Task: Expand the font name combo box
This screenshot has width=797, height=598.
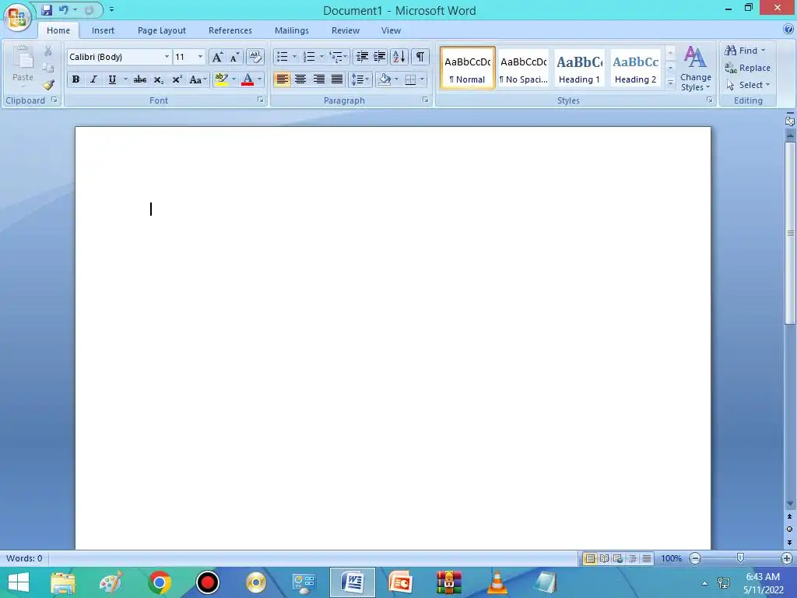Action: pos(167,57)
